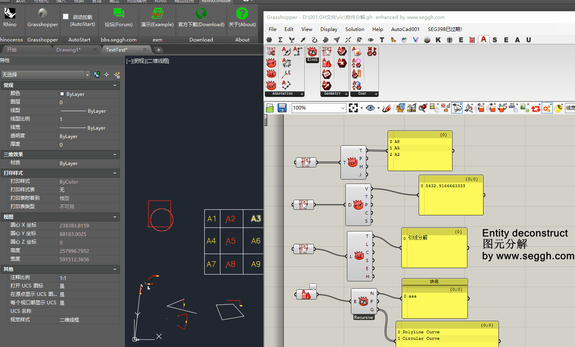Screen dimensions: 575x347
Task: Select the eye icon component tab
Action: pyautogui.click(x=371, y=40)
